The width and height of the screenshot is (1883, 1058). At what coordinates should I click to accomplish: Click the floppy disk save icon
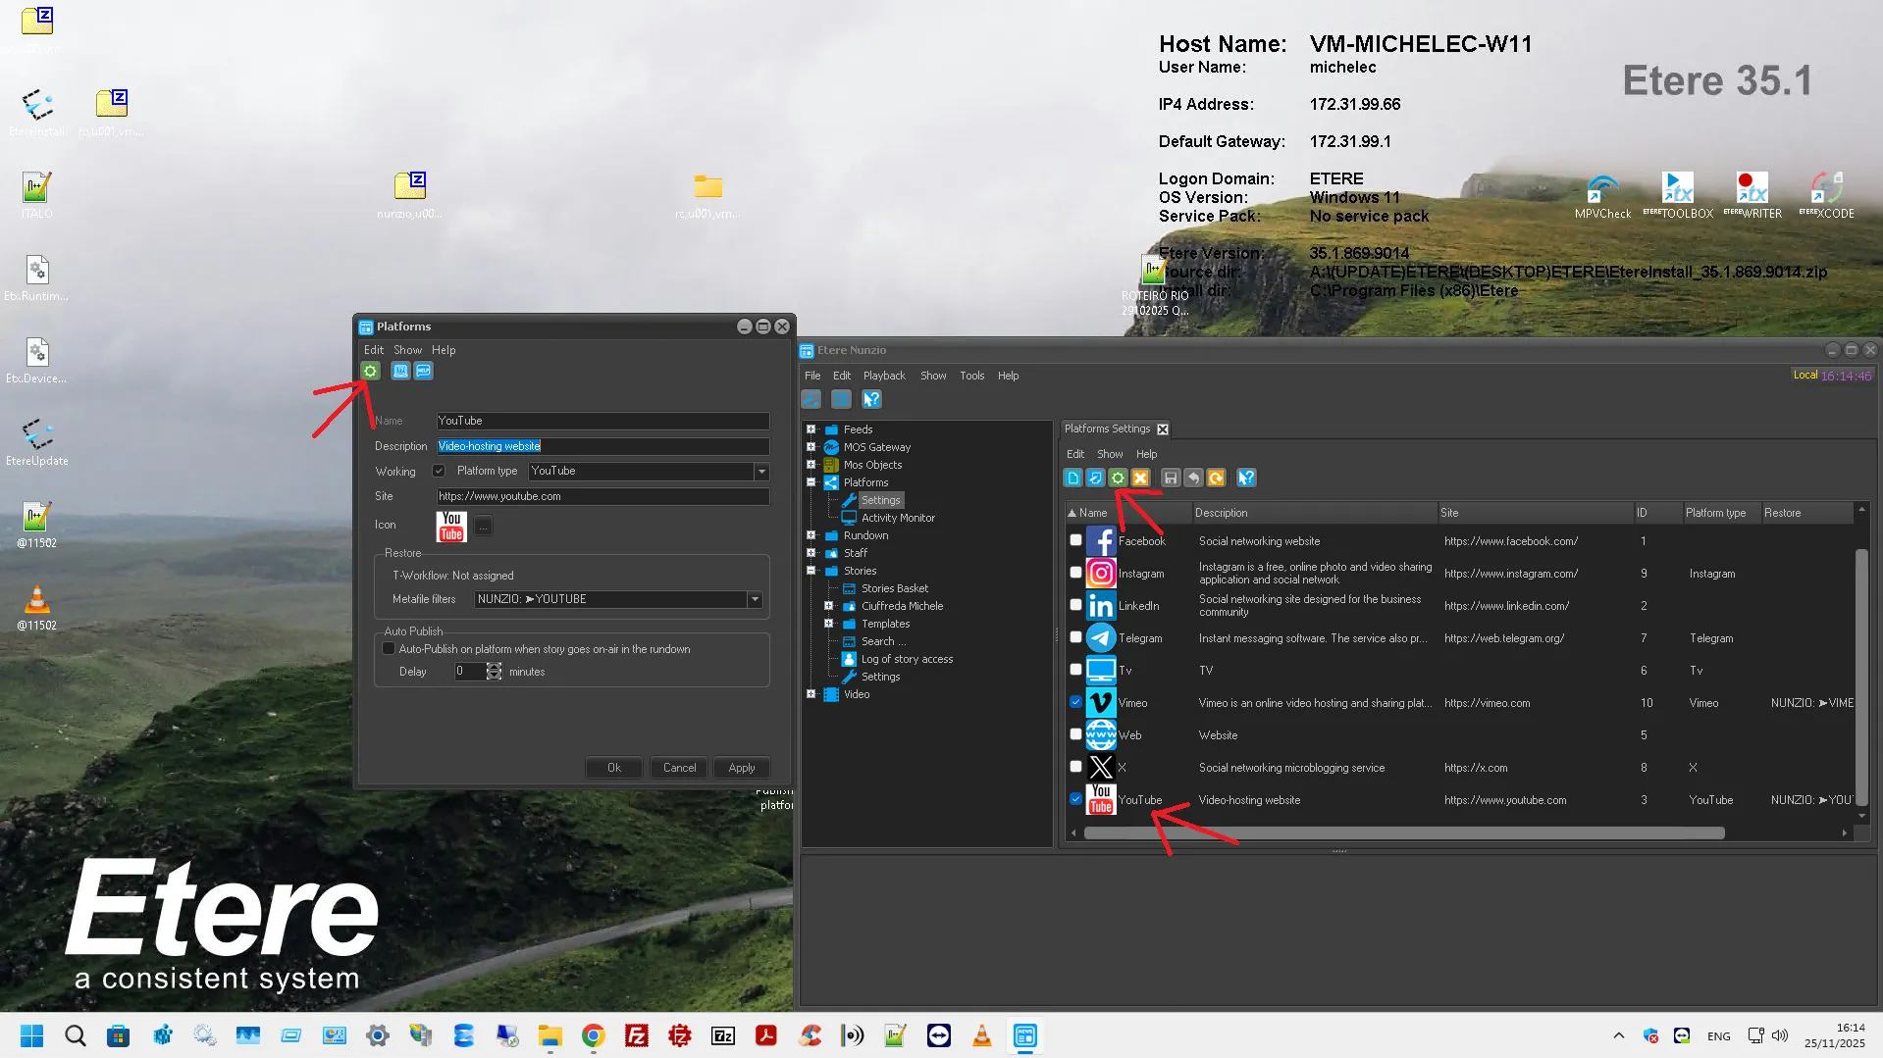coord(1170,478)
